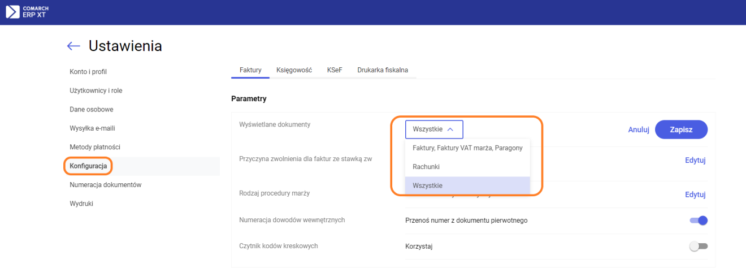Go to Numeracja dokumentów section
Viewport: 746px width, 272px height.
click(105, 185)
